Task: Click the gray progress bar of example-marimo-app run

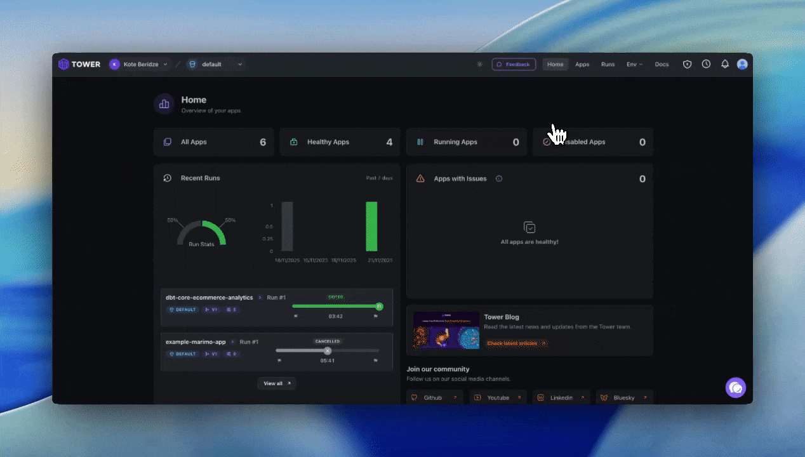Action: pos(328,350)
